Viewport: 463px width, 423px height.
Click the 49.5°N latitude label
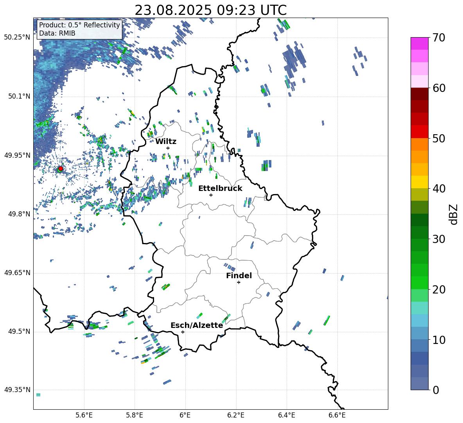pos(19,332)
